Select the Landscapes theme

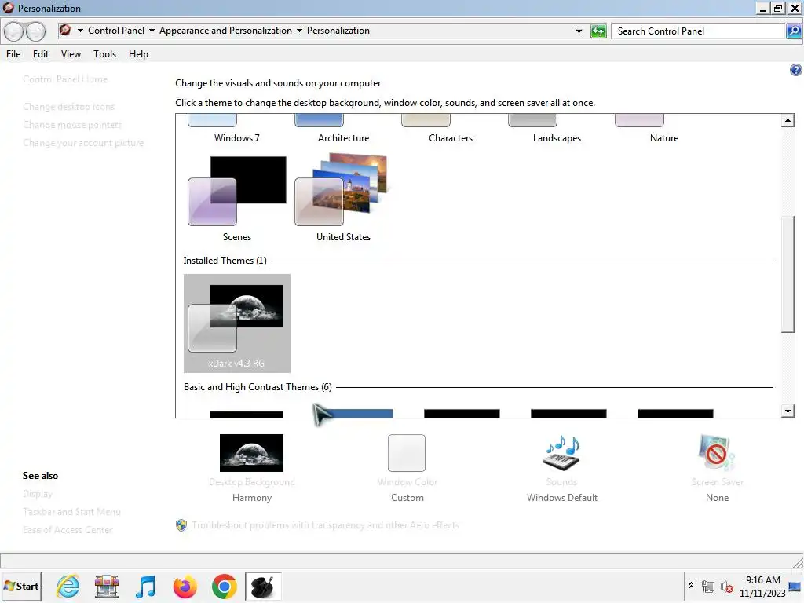coord(557,130)
